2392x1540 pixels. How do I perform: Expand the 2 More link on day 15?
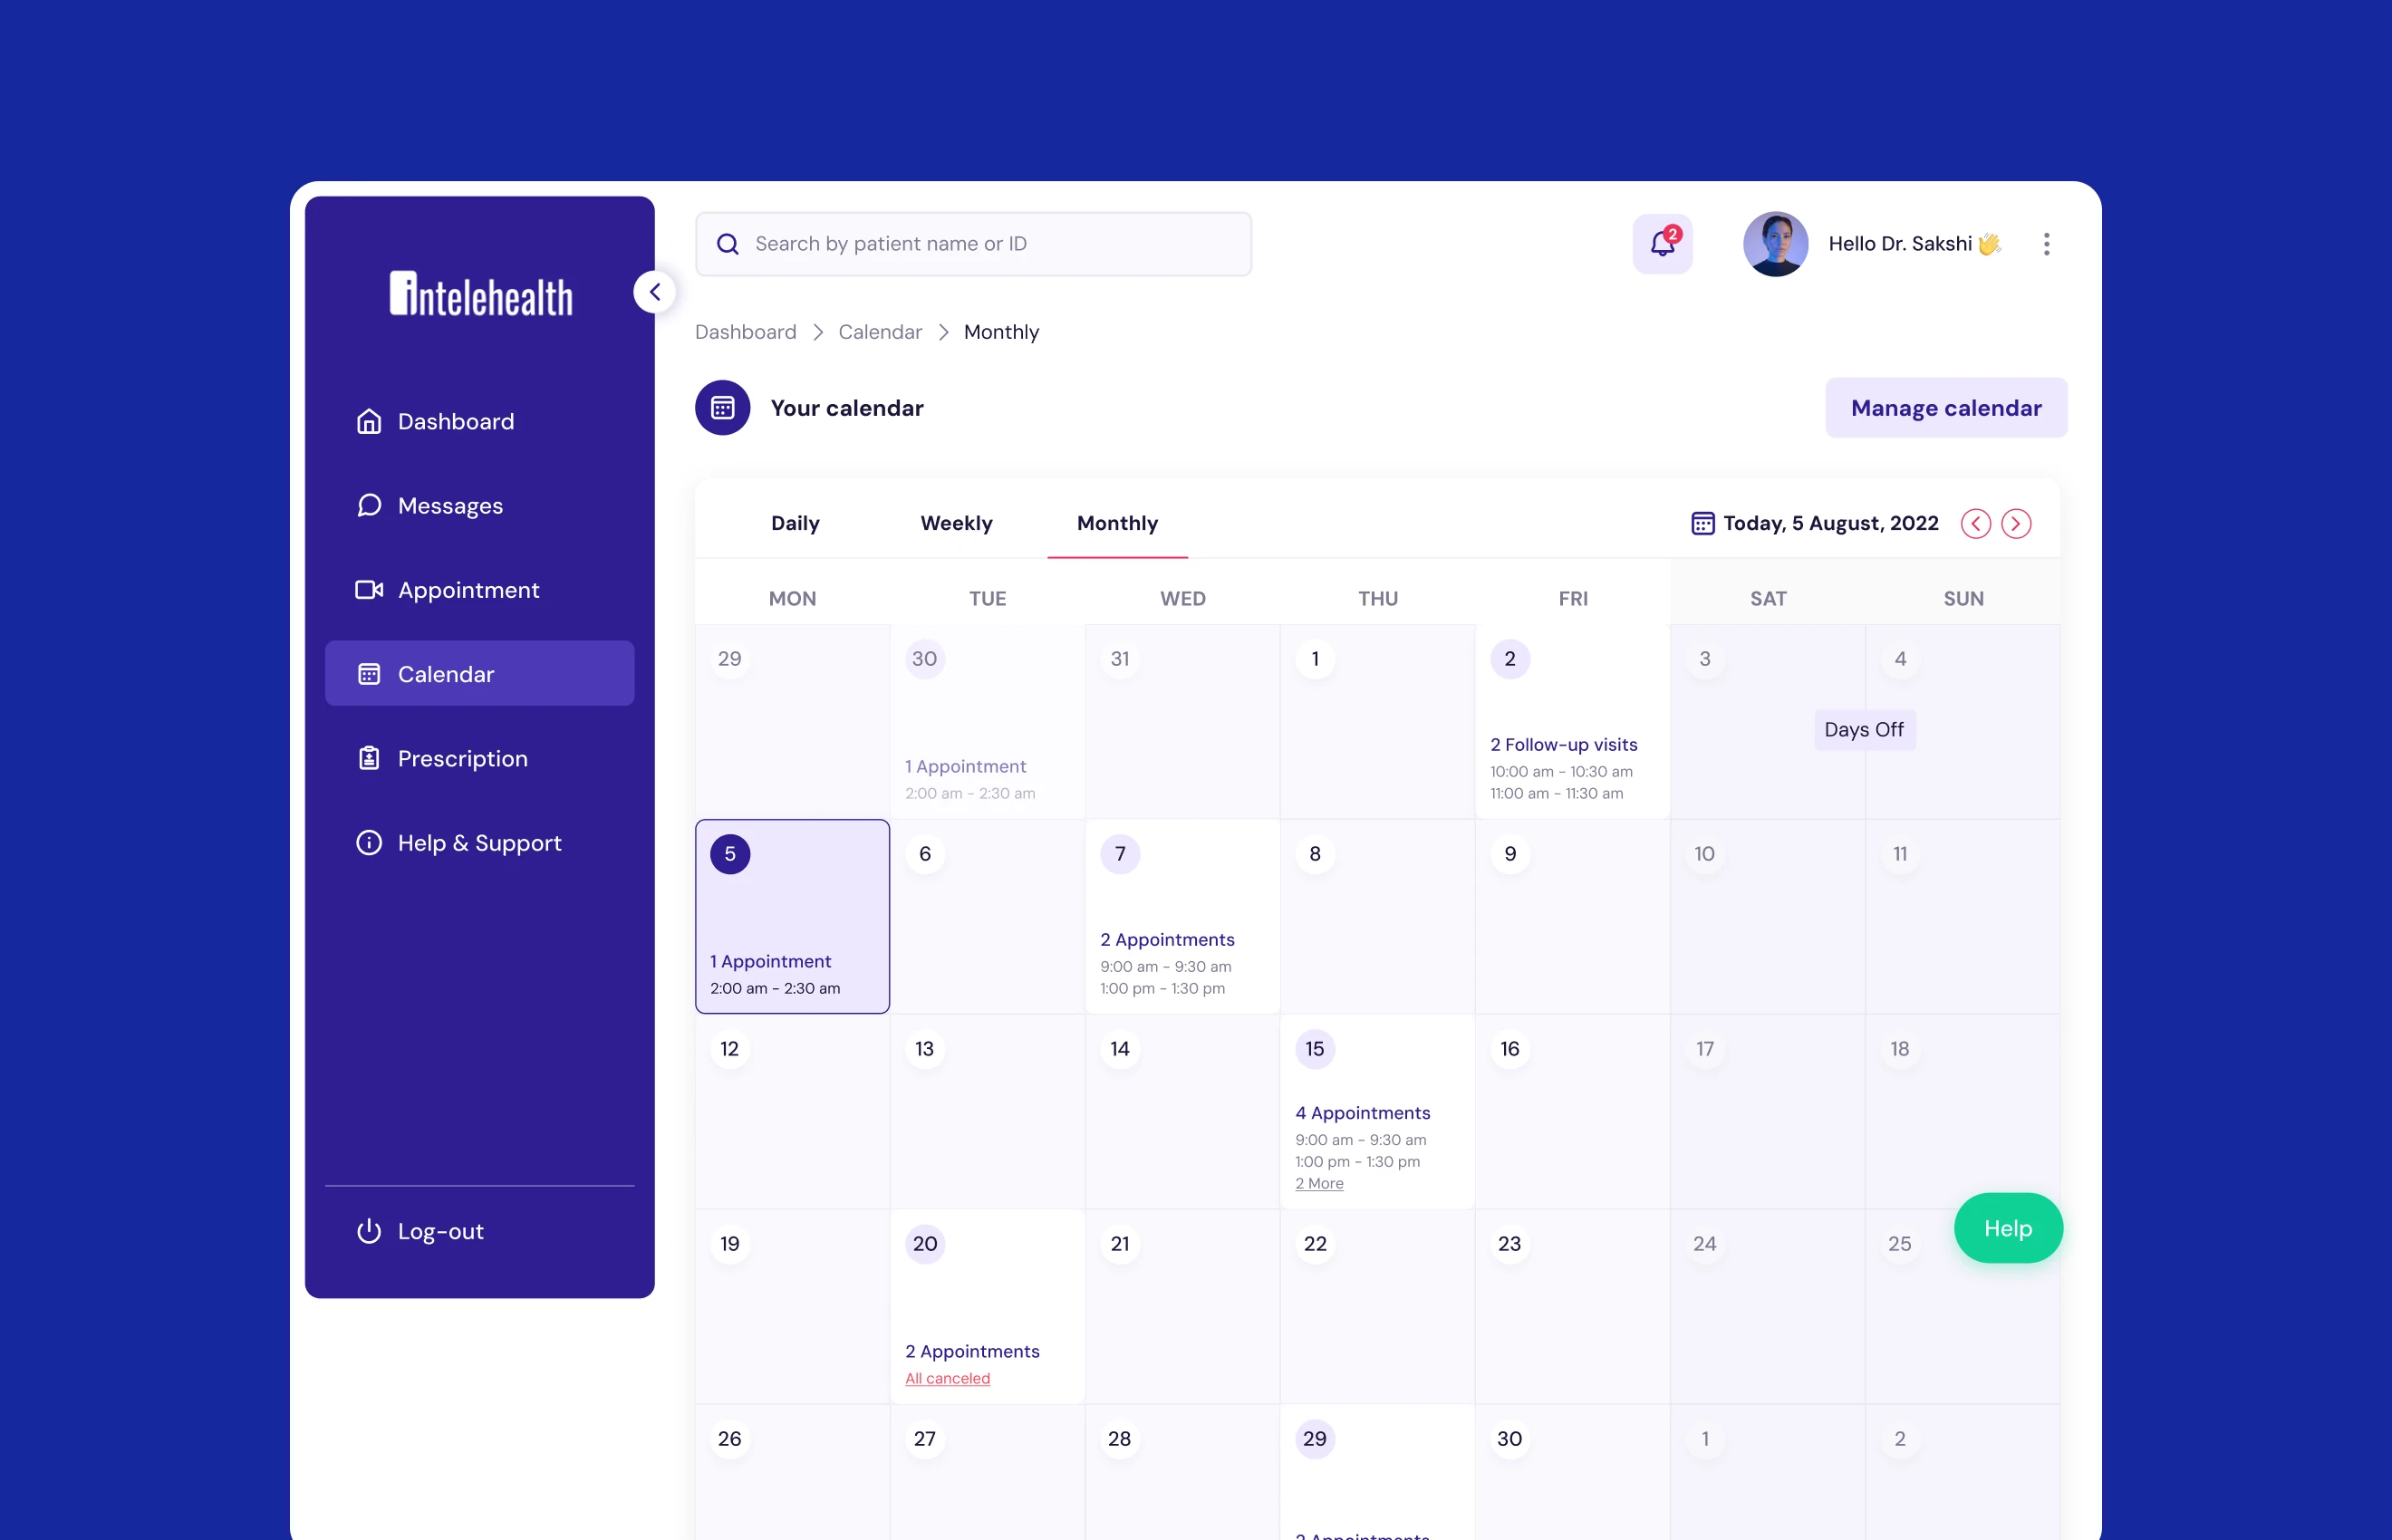tap(1319, 1183)
